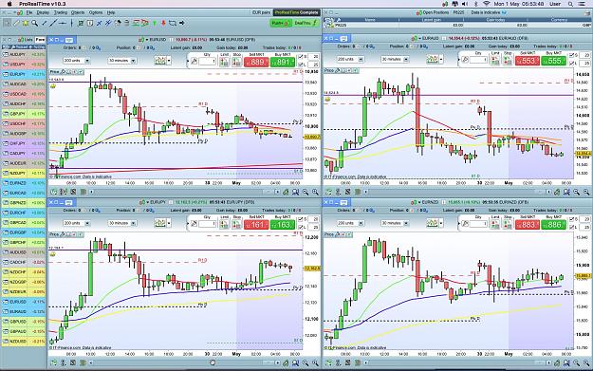Screen dimensions: 593x371
Task: Select AUDJPY in the list
Action: pyautogui.click(x=24, y=54)
